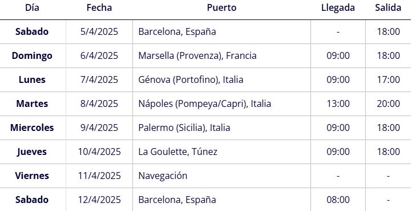Select the 13:00 arrival time
The height and width of the screenshot is (211, 412).
click(x=338, y=104)
